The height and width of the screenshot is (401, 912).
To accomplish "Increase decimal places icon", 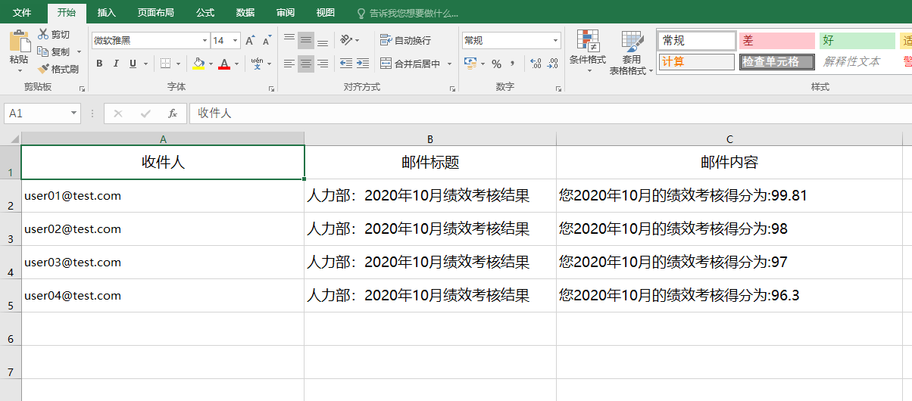I will [x=536, y=64].
